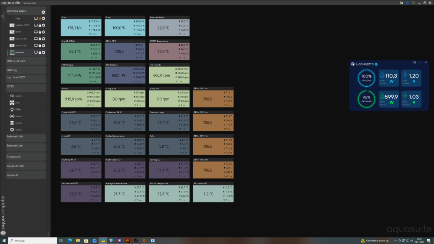Click the CPU Package tile showing 111,4 W
This screenshot has height=244, width=434.
click(x=81, y=74)
